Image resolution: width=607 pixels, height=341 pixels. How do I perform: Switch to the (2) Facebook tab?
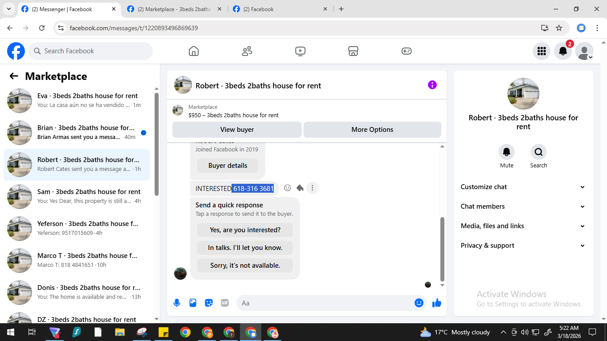pyautogui.click(x=280, y=9)
